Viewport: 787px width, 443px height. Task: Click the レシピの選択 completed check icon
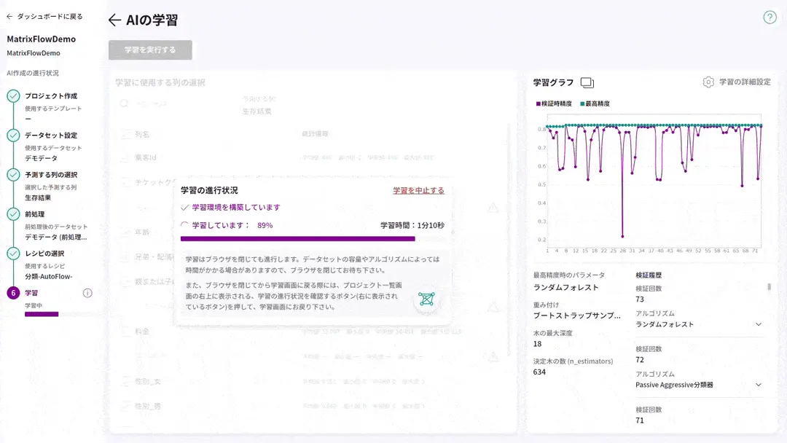[13, 254]
